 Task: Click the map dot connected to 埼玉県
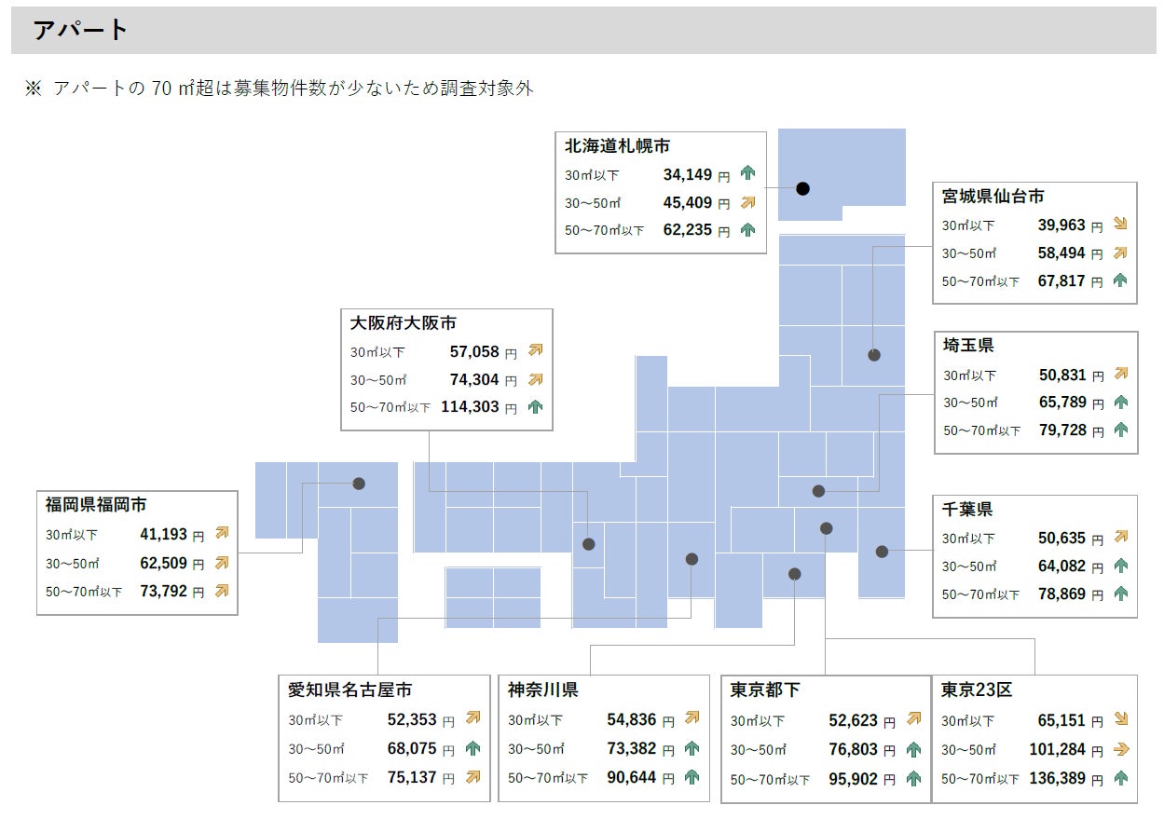coord(818,491)
